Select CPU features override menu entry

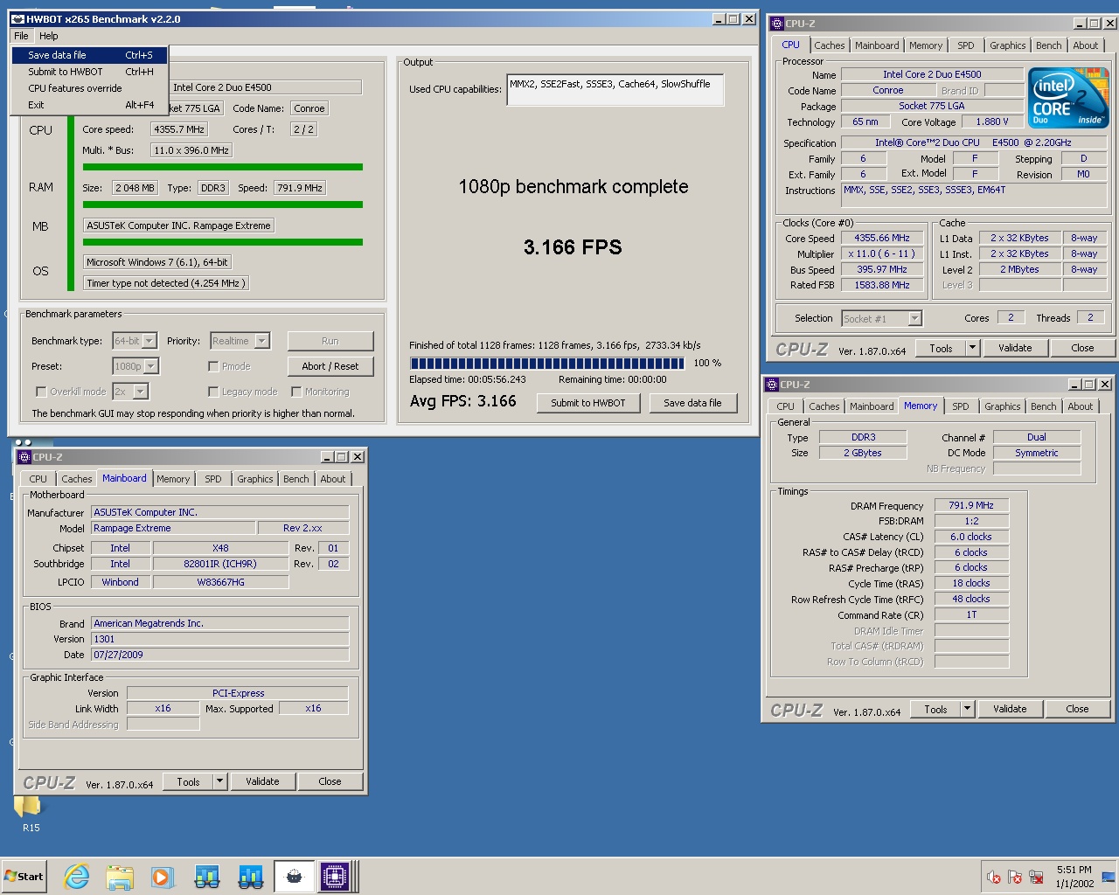click(88, 88)
